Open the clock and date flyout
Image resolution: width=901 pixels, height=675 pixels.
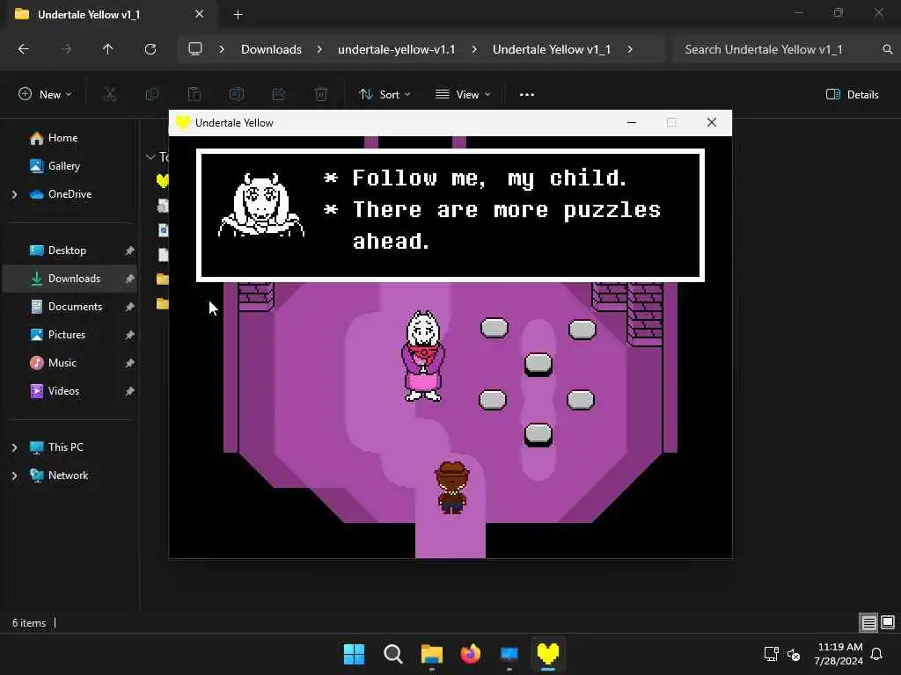tap(839, 654)
